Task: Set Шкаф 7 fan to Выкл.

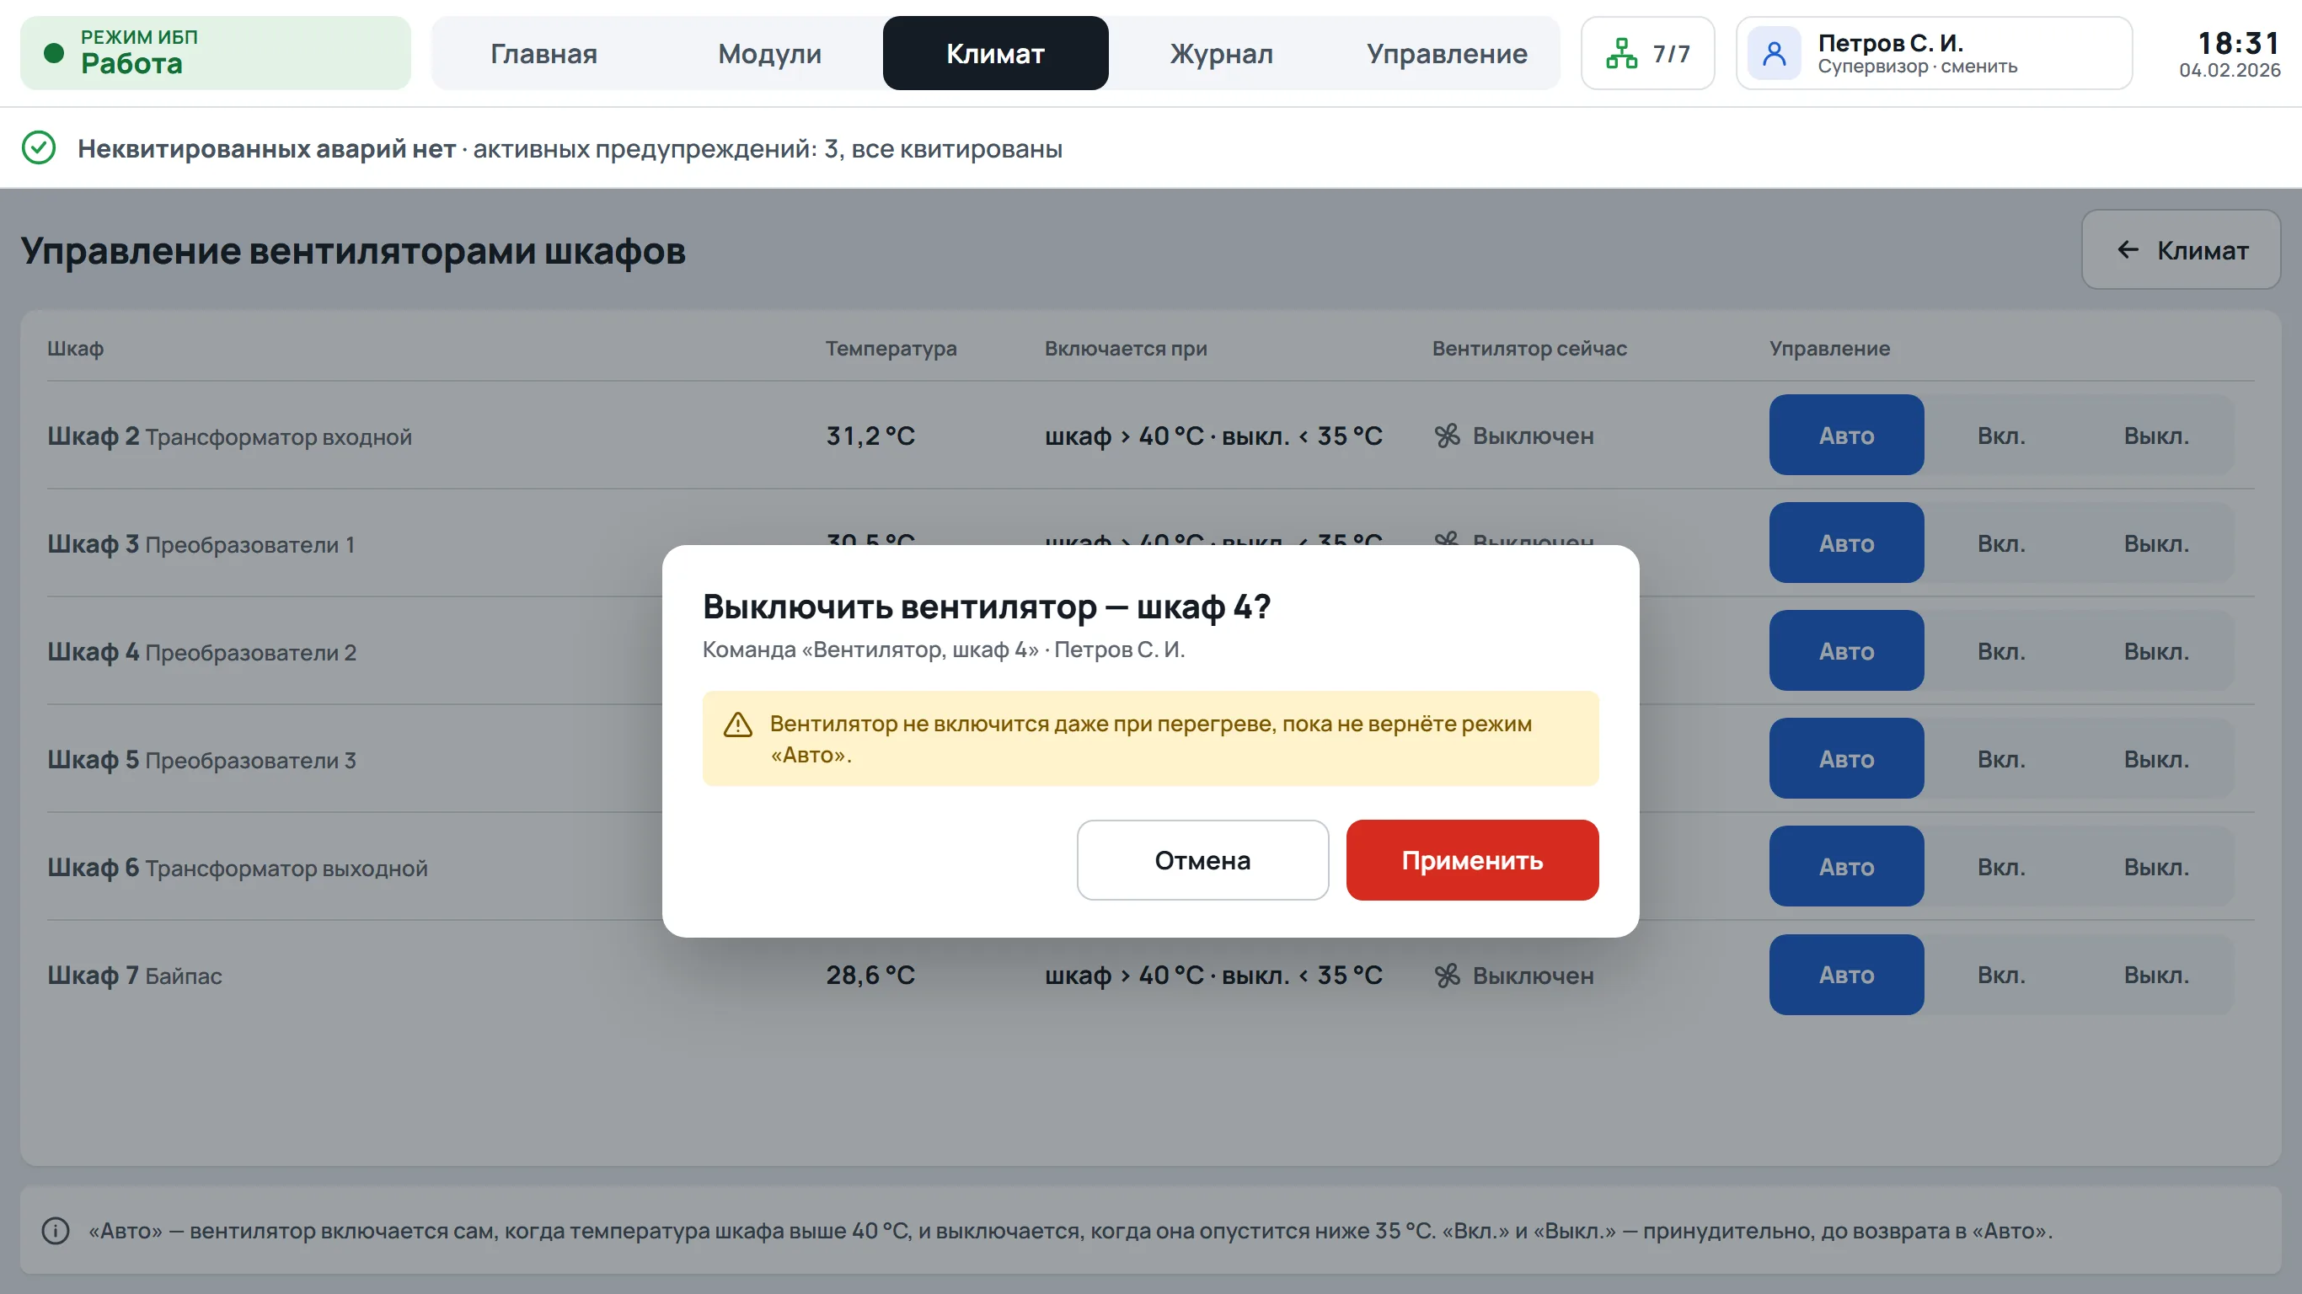Action: tap(2156, 974)
